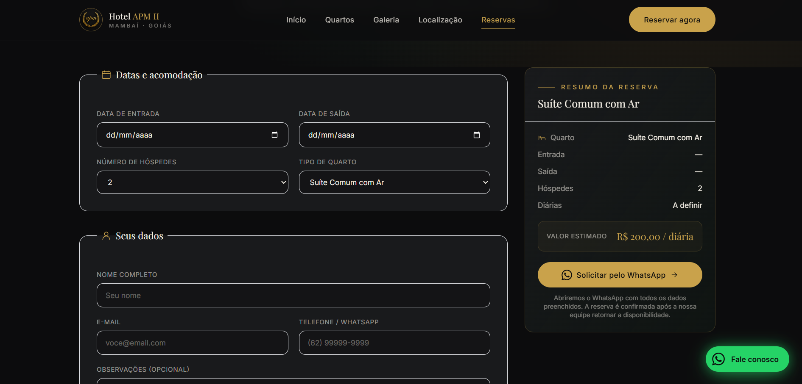Open calendar picker for Data de Saída
802x384 pixels.
(477, 135)
